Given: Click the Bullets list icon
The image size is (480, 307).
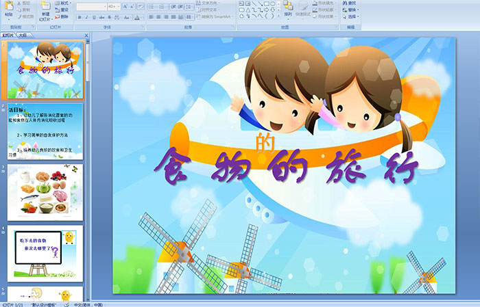Looking at the screenshot, I should [152, 6].
